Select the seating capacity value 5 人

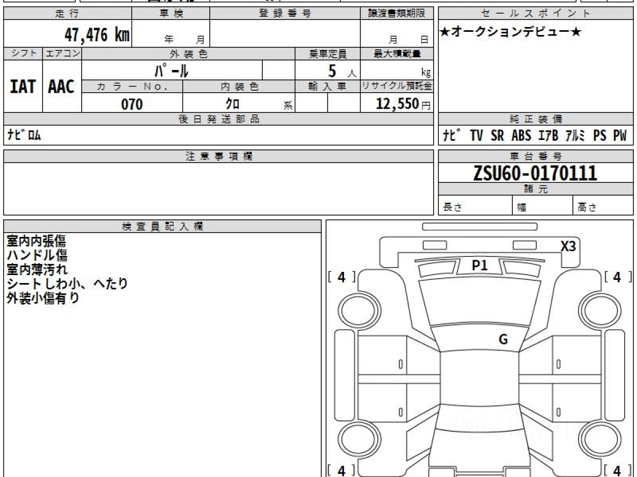point(342,70)
